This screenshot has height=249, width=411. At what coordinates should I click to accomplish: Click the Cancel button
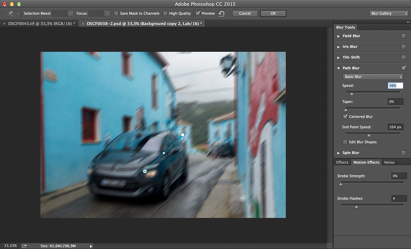pyautogui.click(x=245, y=13)
